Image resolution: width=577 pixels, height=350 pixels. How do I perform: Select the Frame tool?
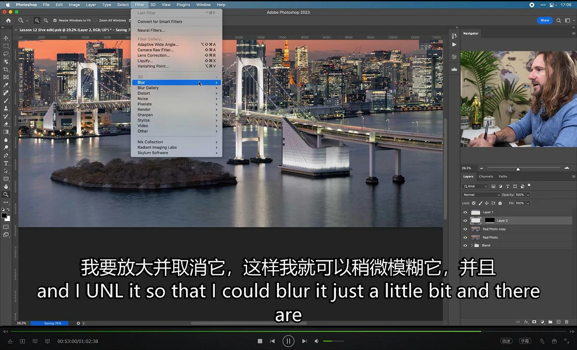6,77
